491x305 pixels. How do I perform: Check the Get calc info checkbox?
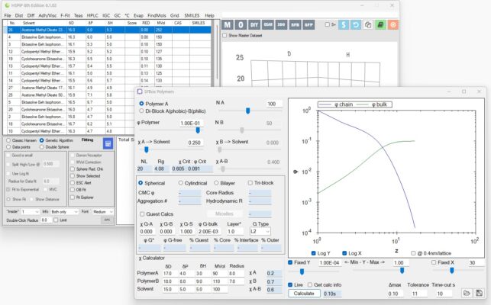point(310,284)
